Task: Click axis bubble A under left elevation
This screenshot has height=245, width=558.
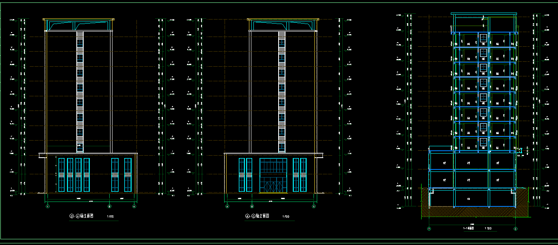Action: click(x=134, y=206)
